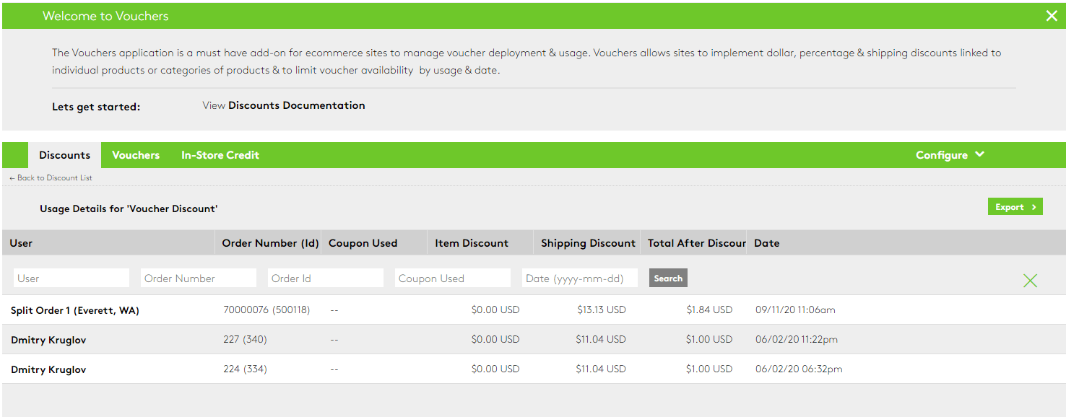This screenshot has height=417, width=1066.
Task: Clear filters using the green X icon
Action: (1031, 280)
